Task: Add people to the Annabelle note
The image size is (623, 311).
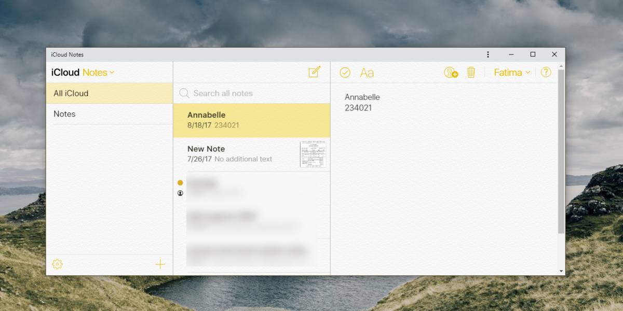Action: pyautogui.click(x=451, y=73)
